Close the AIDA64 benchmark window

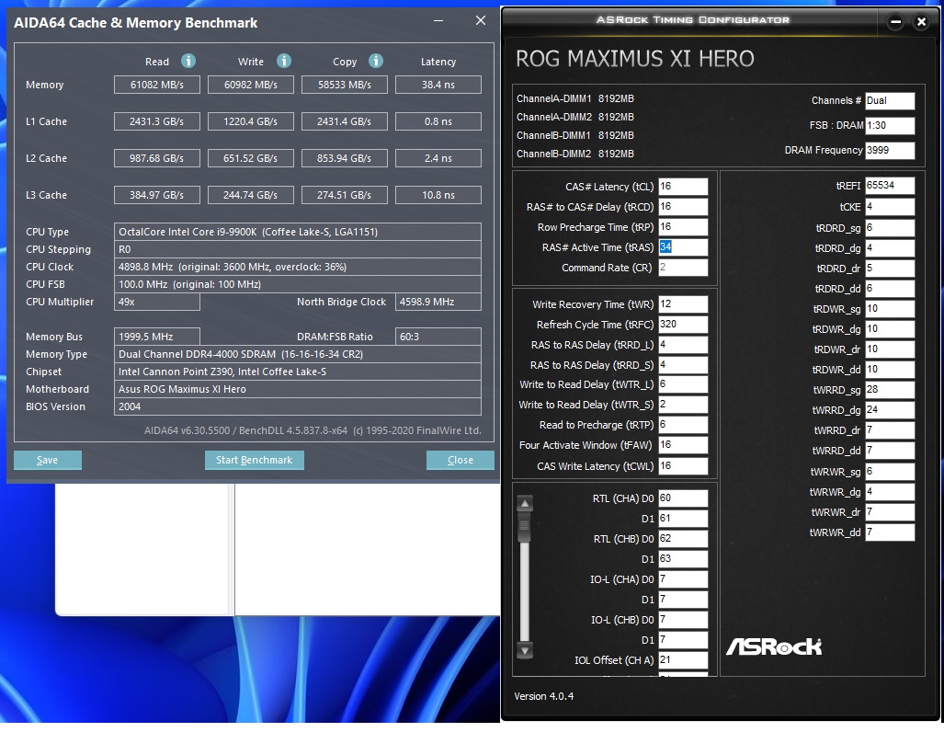481,20
